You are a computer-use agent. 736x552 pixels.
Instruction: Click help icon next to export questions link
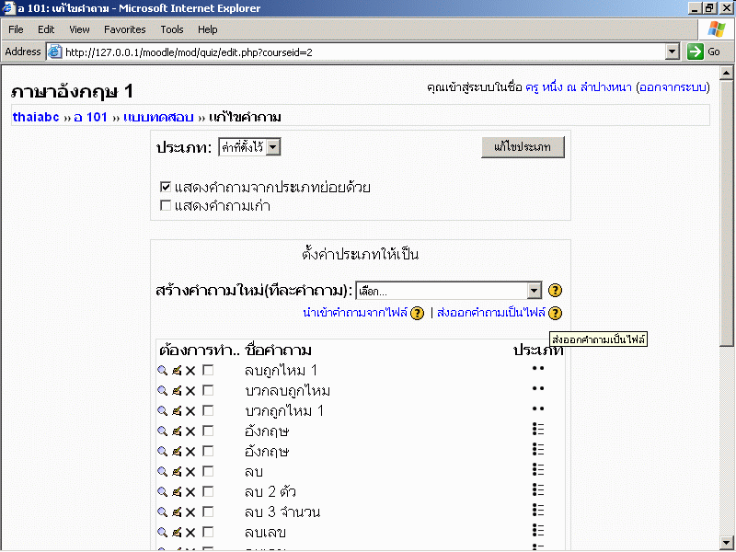point(555,313)
